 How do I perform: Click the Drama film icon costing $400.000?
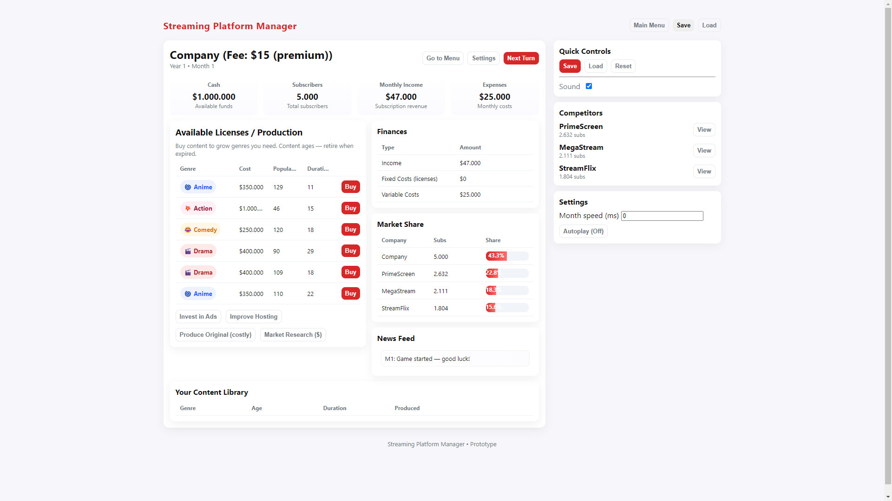pyautogui.click(x=187, y=251)
